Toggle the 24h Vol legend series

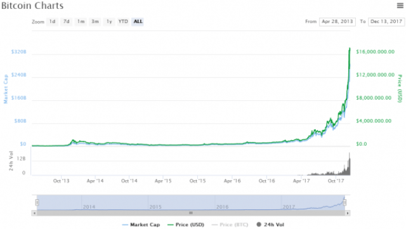point(270,225)
